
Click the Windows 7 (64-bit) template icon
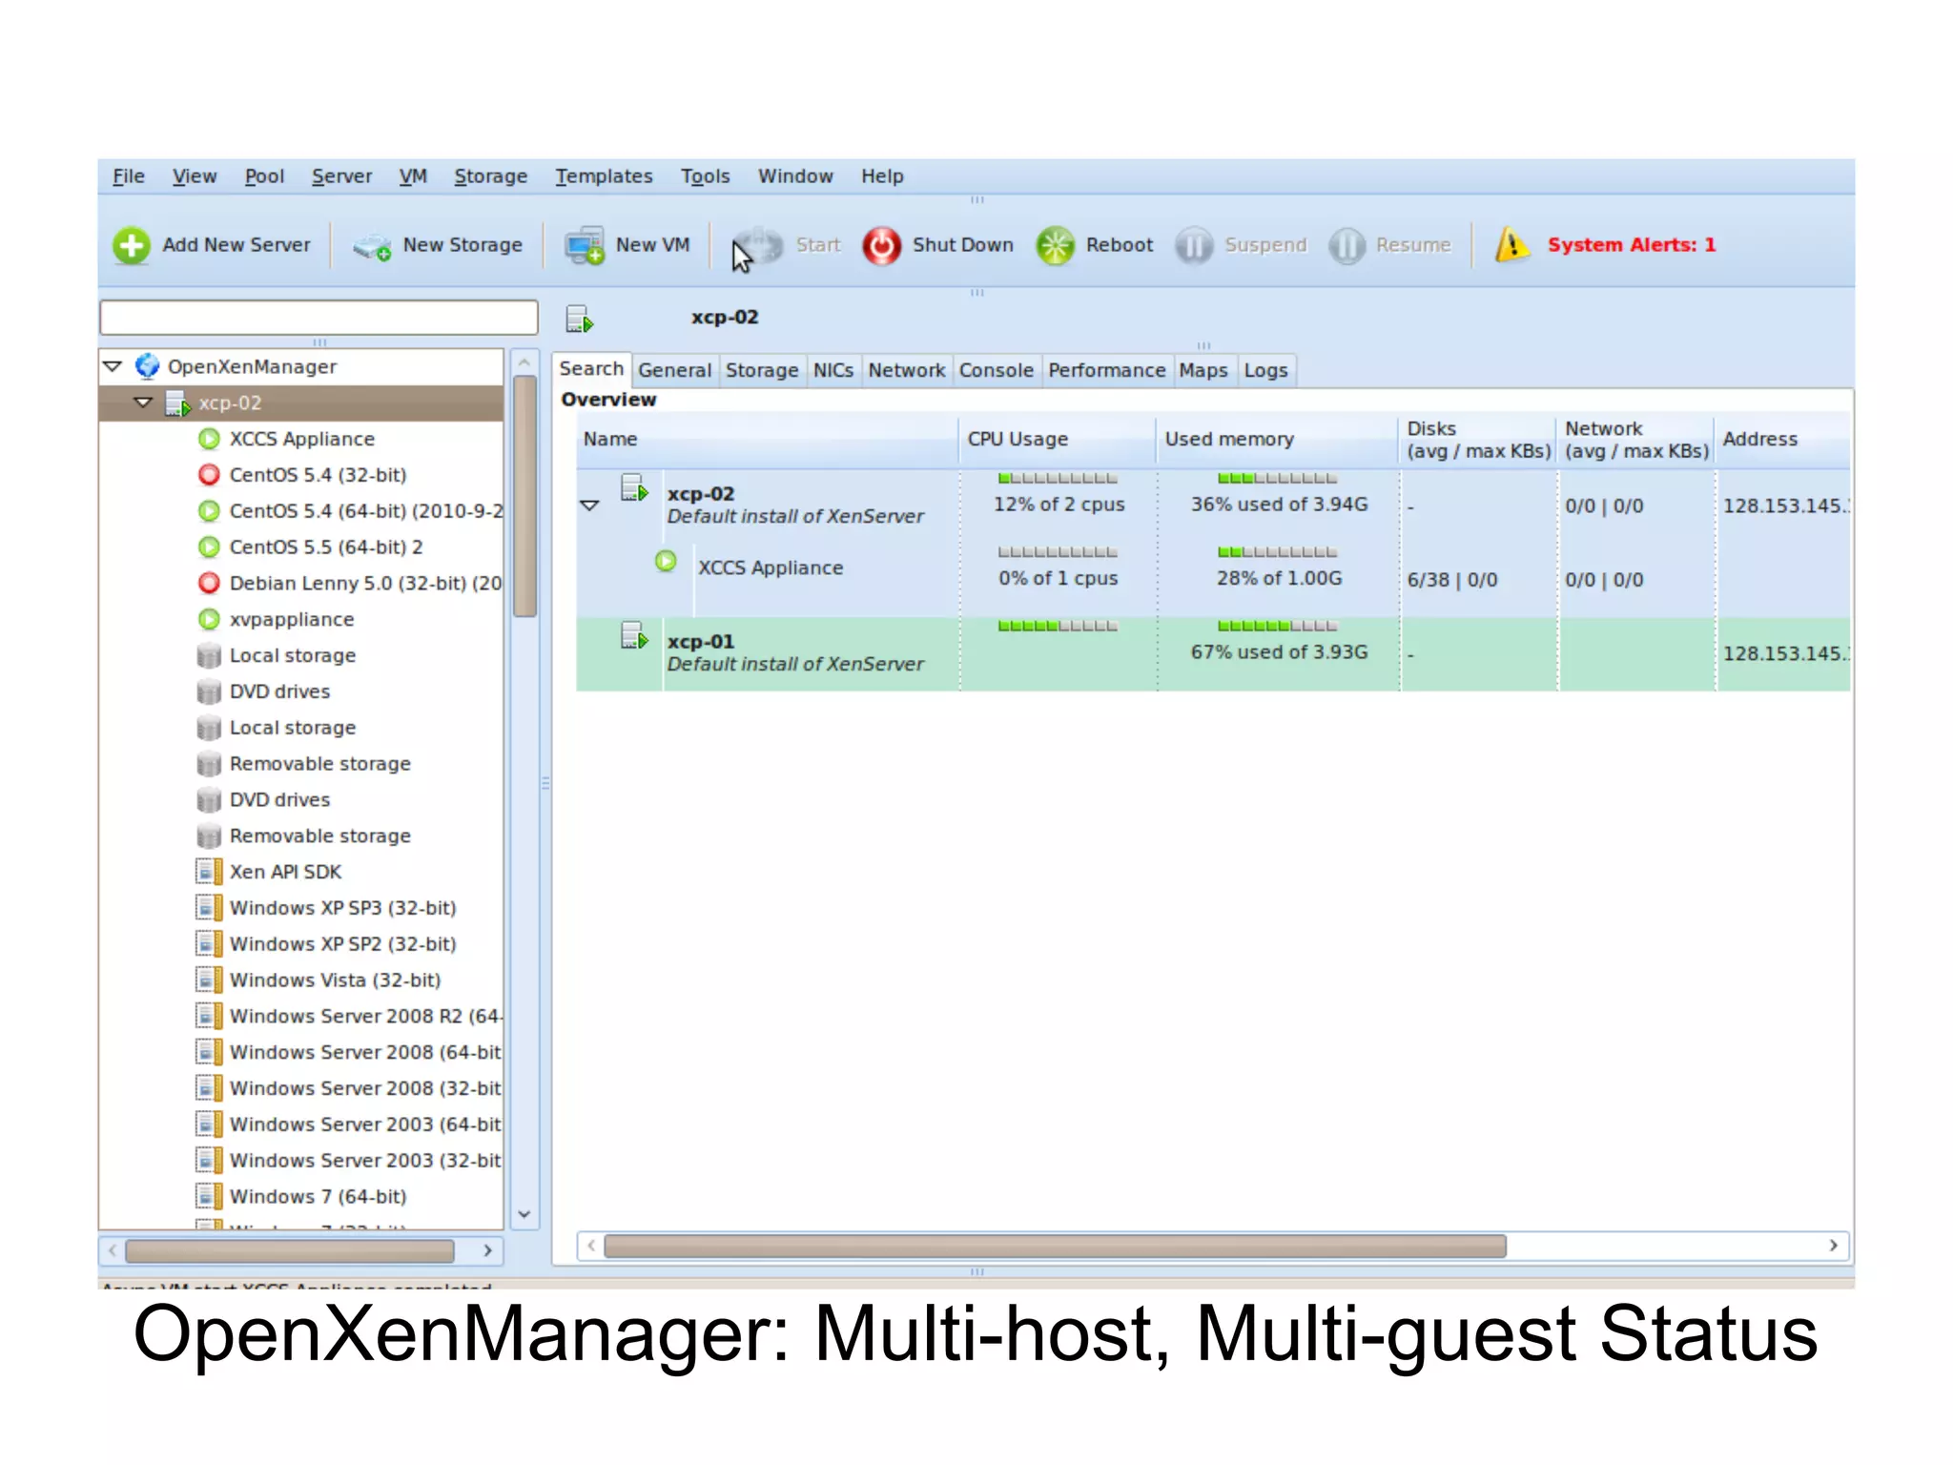tap(209, 1196)
